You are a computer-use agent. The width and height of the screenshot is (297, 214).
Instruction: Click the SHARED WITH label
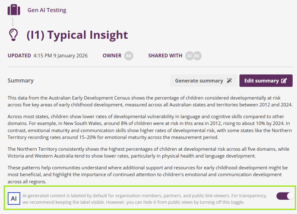(165, 56)
